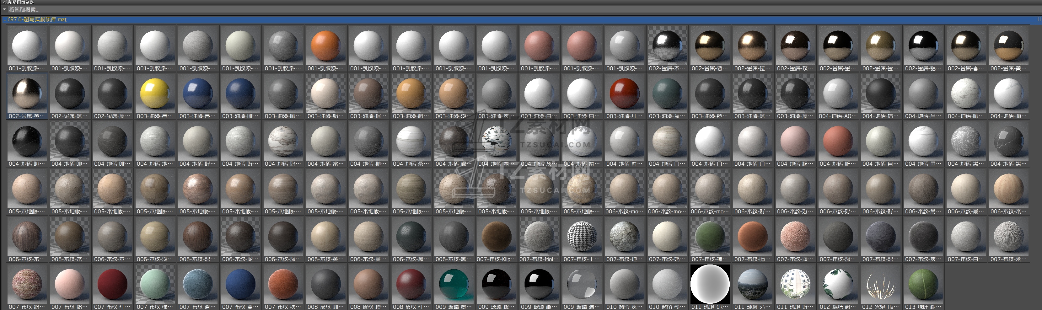Select the orange 001 latex paint material

[325, 46]
